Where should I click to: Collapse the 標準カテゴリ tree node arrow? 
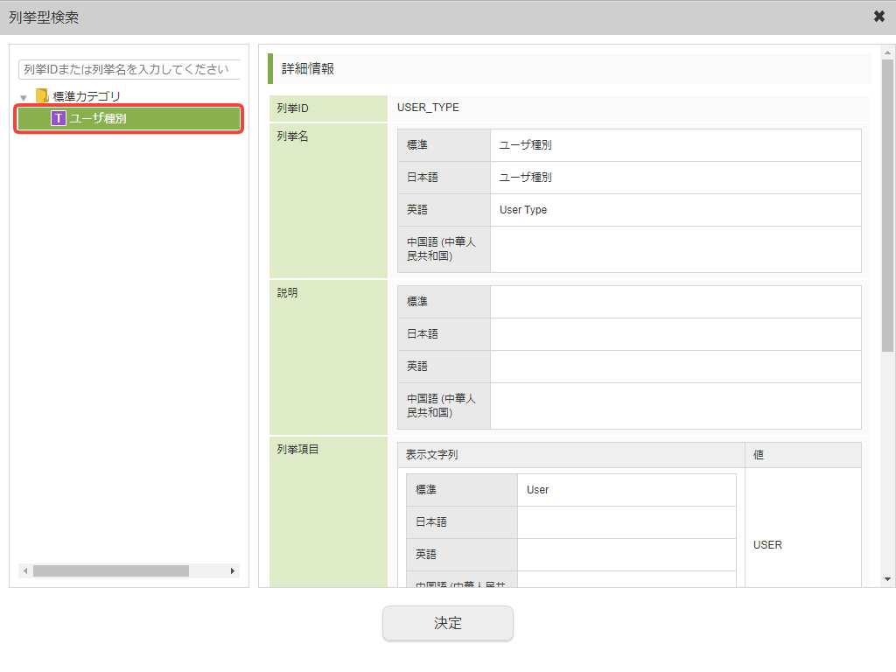click(24, 97)
